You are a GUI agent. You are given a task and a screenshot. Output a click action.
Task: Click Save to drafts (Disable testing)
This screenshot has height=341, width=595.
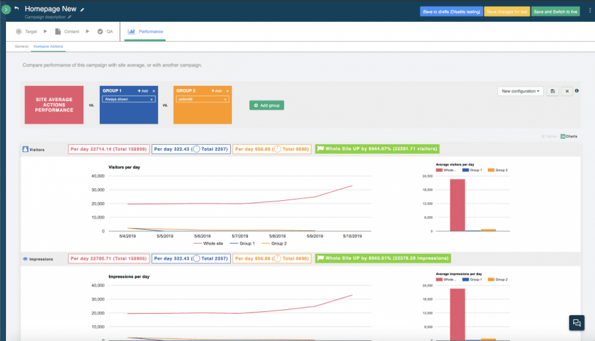point(451,11)
